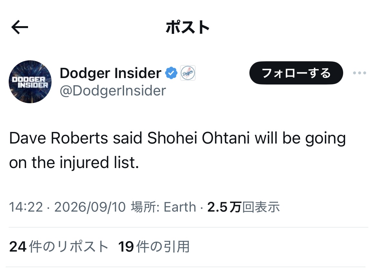Click the 場所: Earth location label
377x279 pixels.
pos(163,207)
